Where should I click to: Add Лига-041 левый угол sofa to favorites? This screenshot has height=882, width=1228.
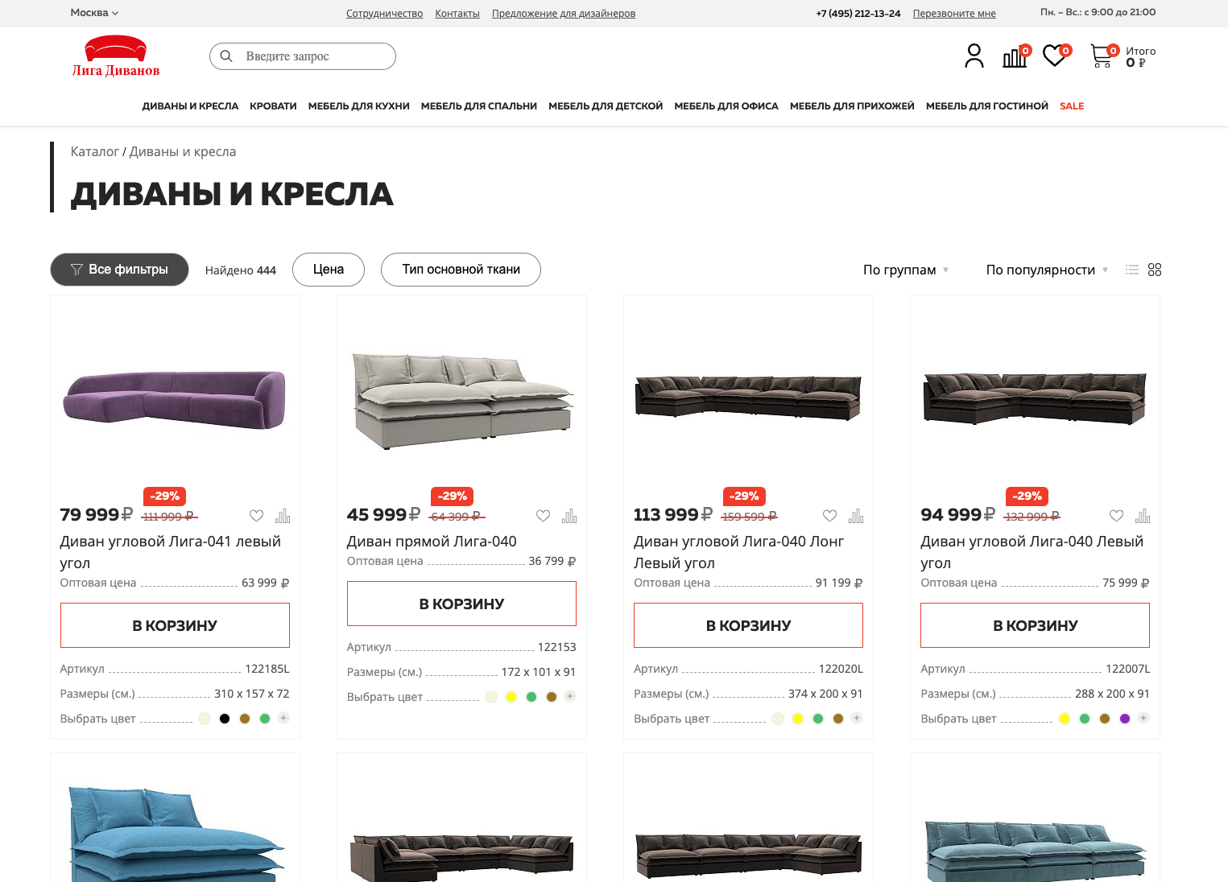coord(256,516)
